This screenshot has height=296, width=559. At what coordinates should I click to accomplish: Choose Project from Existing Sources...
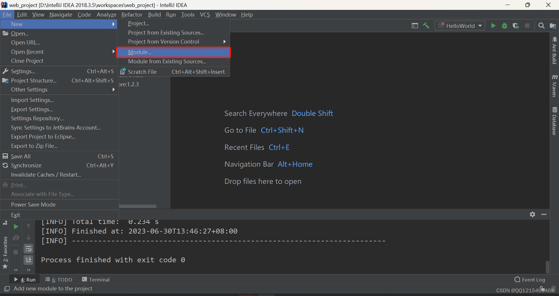(x=174, y=33)
